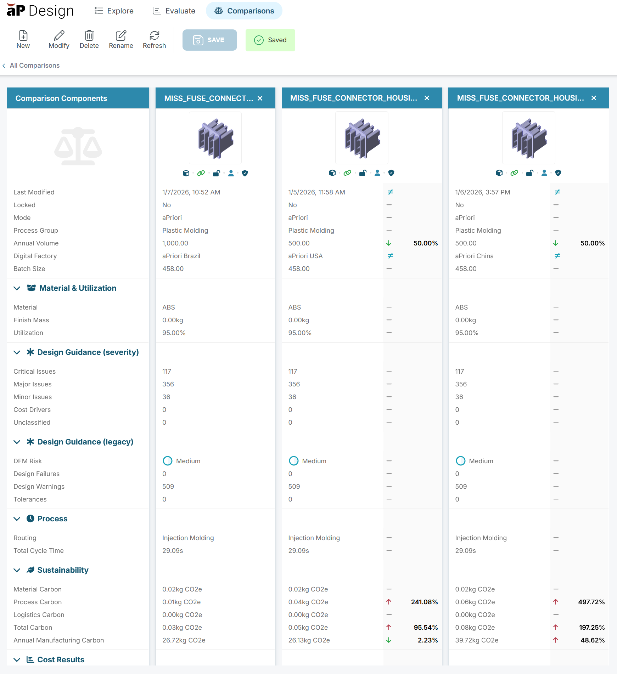Click the Modify pencil icon
The image size is (617, 674).
point(59,36)
